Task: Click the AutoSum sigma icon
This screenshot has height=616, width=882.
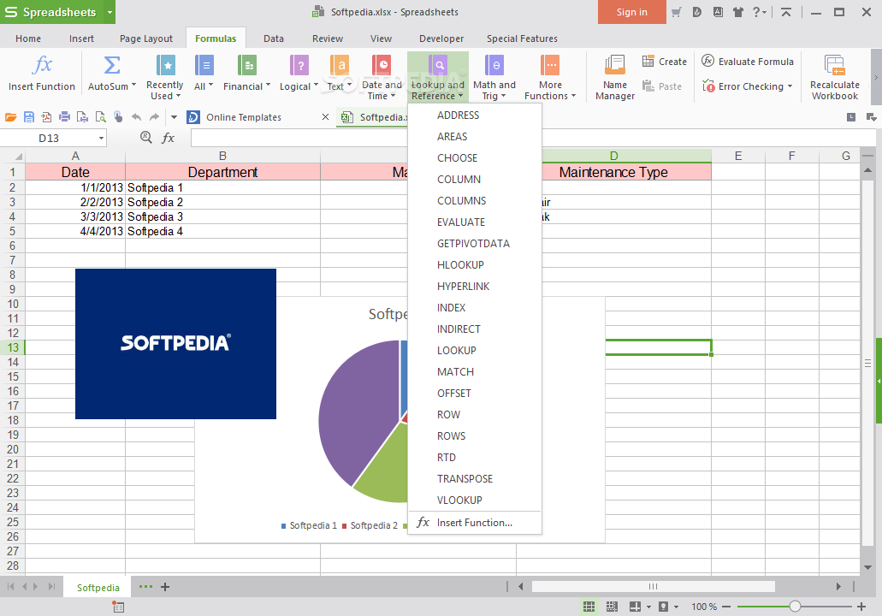Action: (112, 65)
